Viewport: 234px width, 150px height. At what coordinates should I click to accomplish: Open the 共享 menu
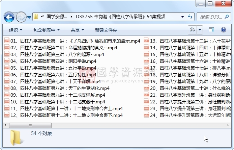(x=77, y=30)
